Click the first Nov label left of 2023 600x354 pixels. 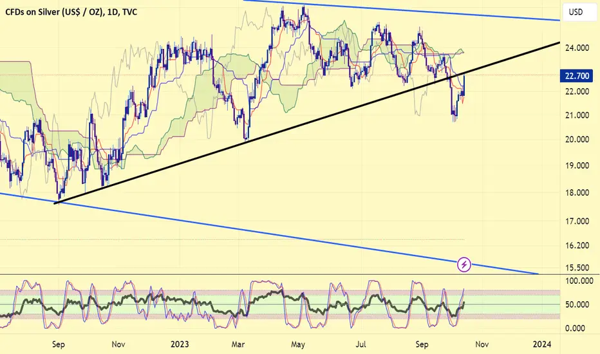point(118,344)
